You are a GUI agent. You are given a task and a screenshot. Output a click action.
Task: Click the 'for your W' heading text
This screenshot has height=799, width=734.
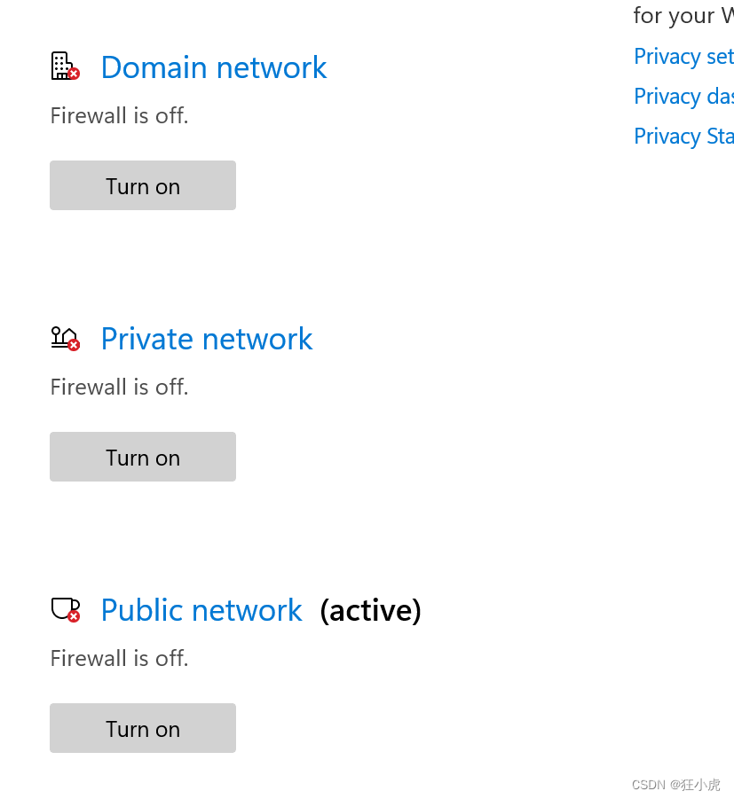683,16
